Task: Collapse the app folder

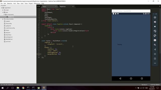Action: coord(3,12)
